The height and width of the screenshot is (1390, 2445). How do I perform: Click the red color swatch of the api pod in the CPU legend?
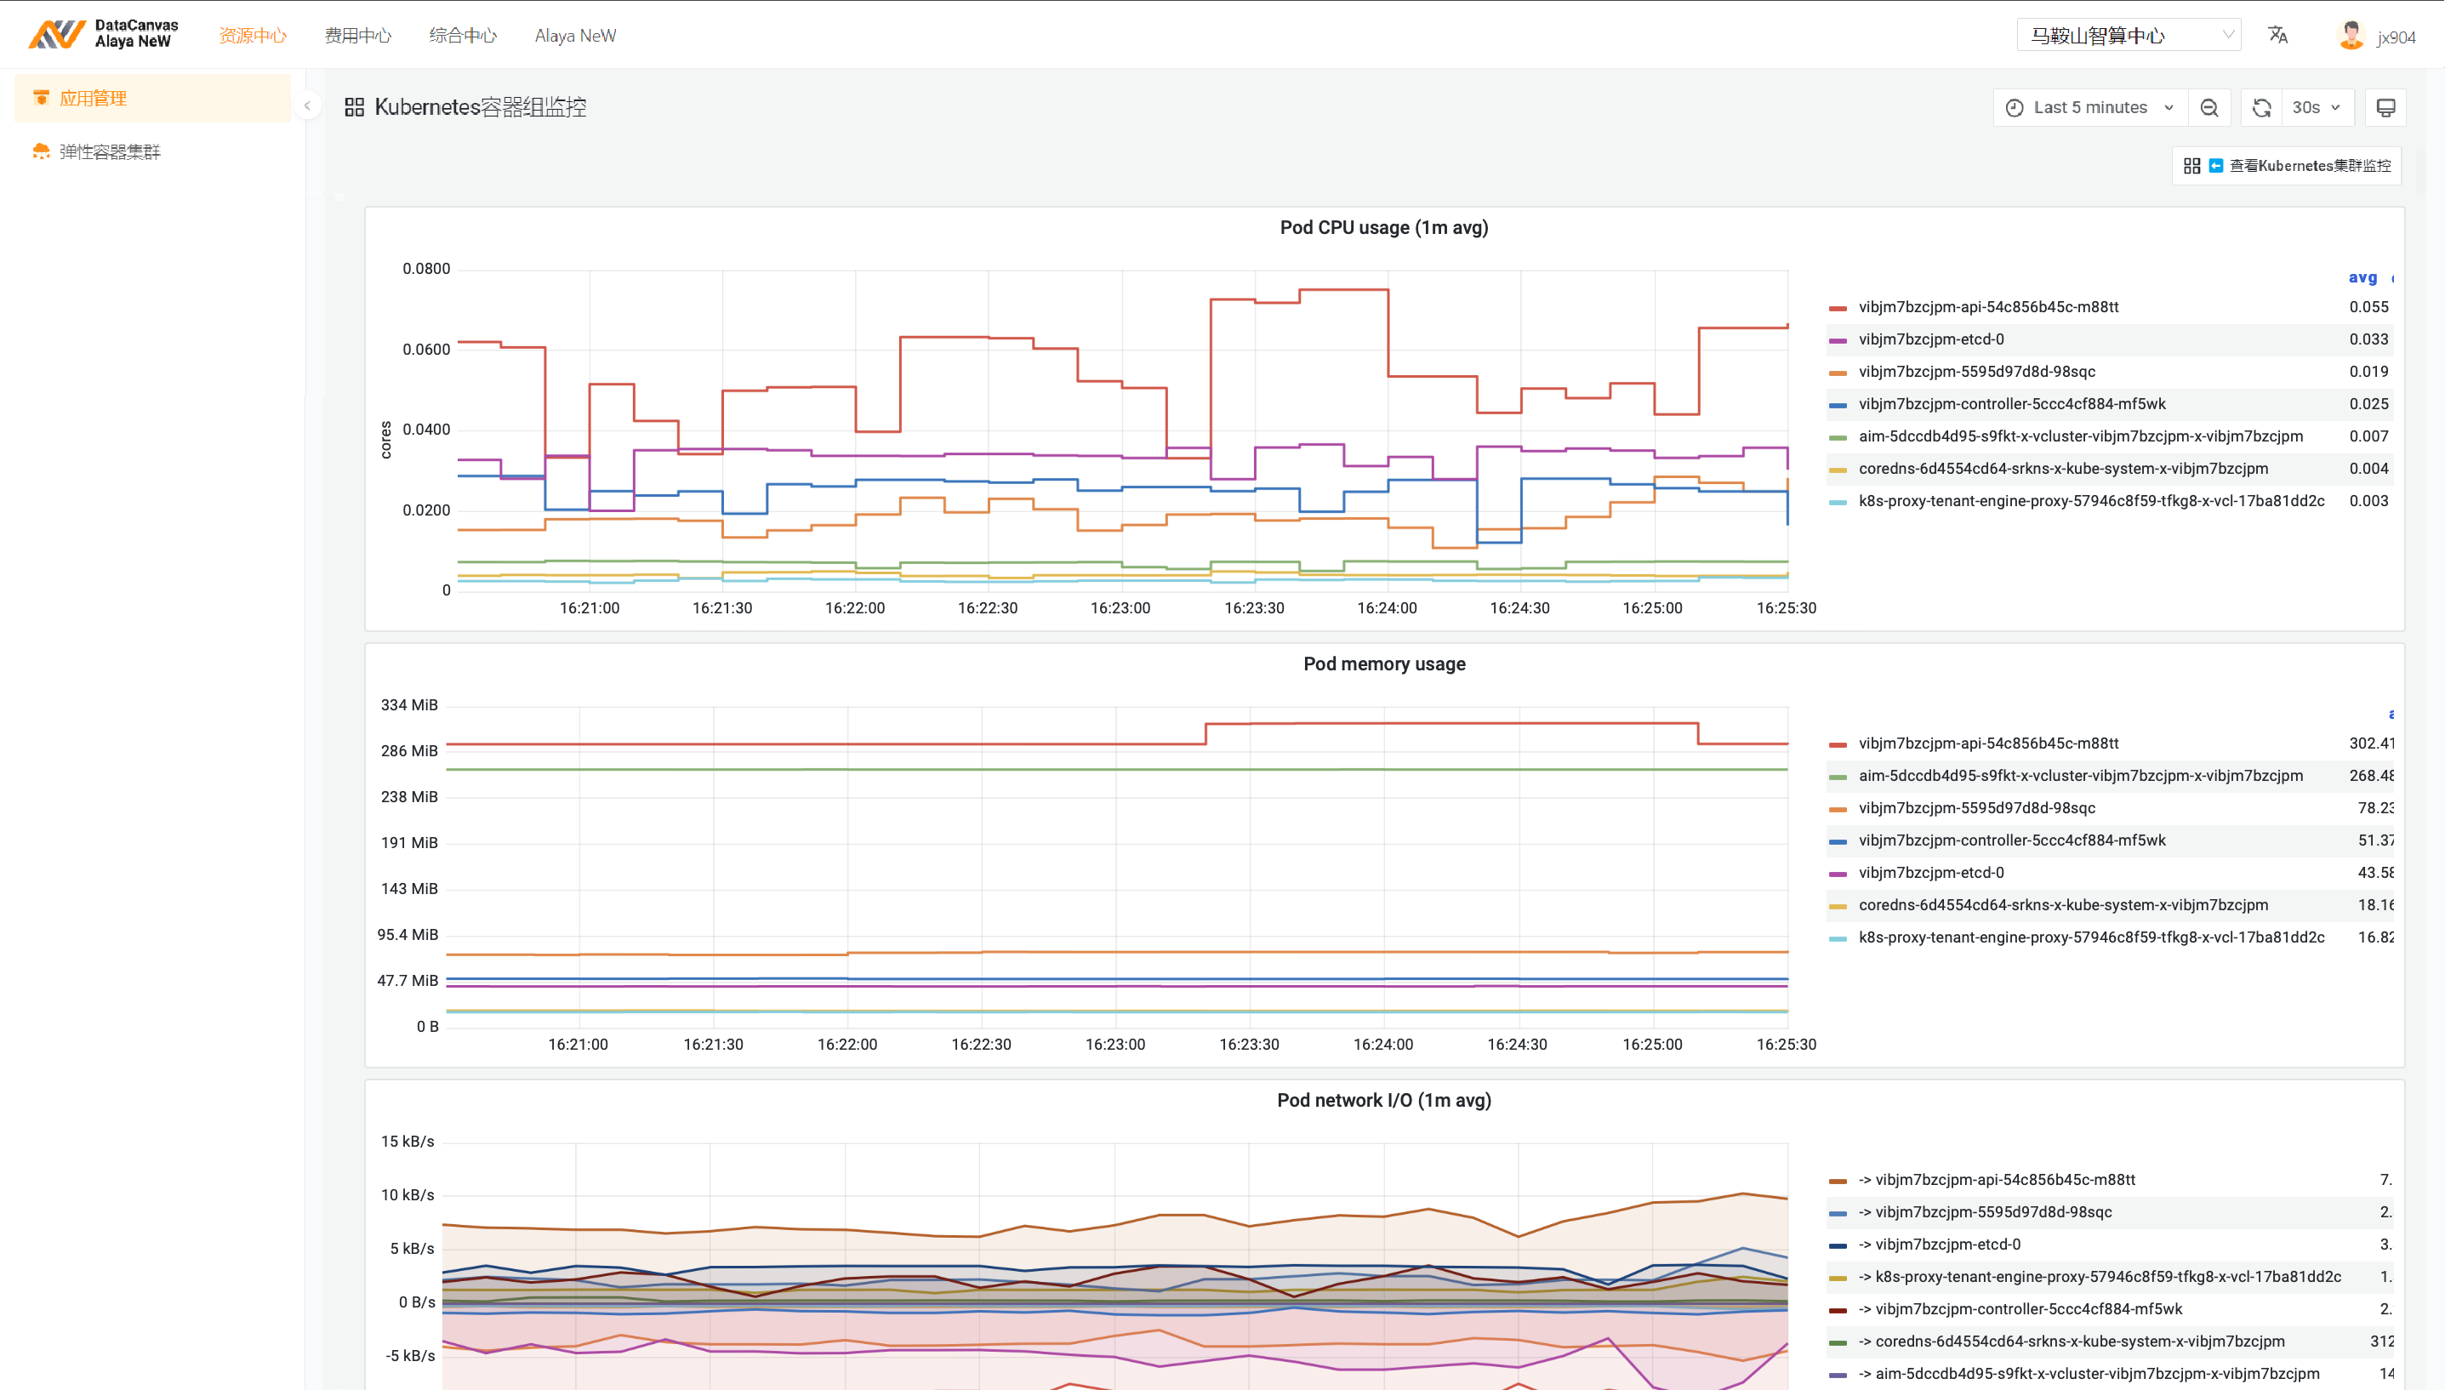point(1837,308)
